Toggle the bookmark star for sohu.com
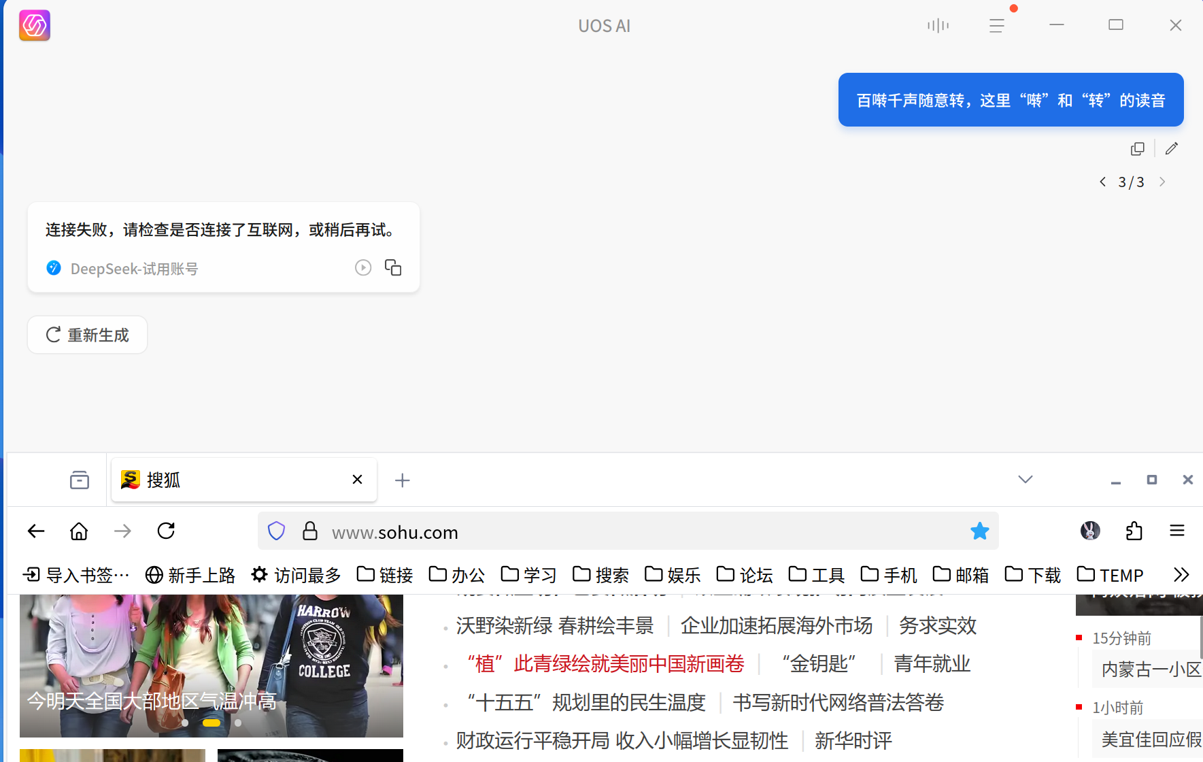This screenshot has height=762, width=1203. pos(980,531)
